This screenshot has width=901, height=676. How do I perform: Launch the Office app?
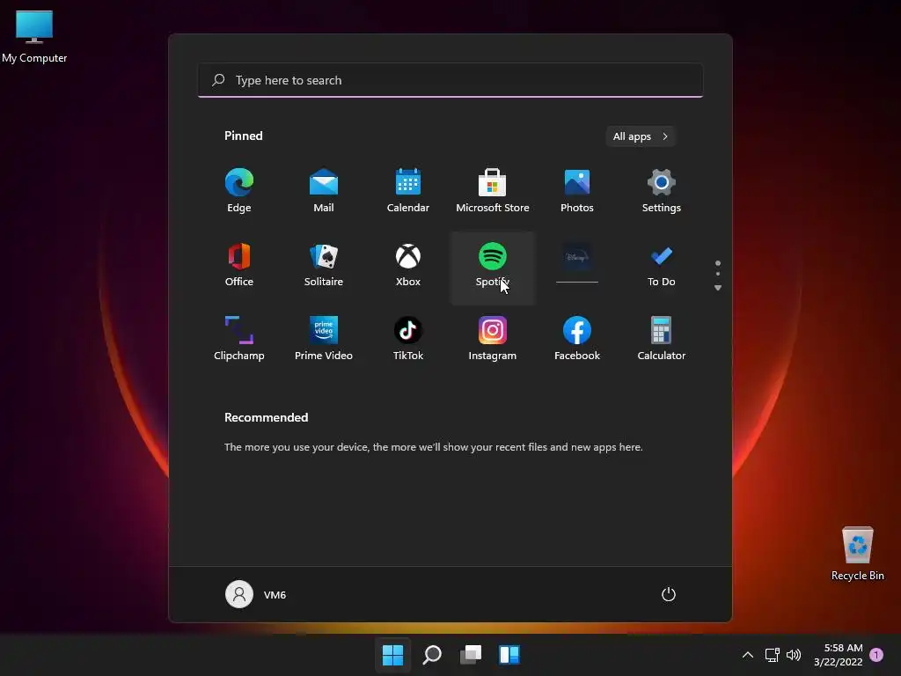(239, 265)
